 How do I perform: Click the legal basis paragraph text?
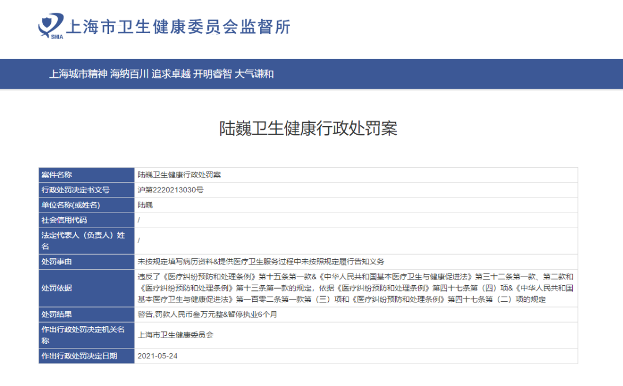tap(355, 288)
